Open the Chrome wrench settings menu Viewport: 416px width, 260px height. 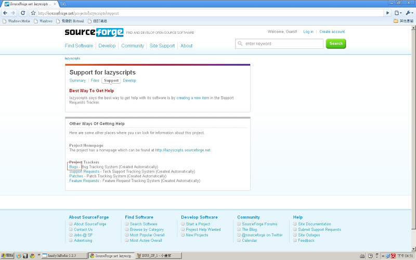tap(409, 12)
